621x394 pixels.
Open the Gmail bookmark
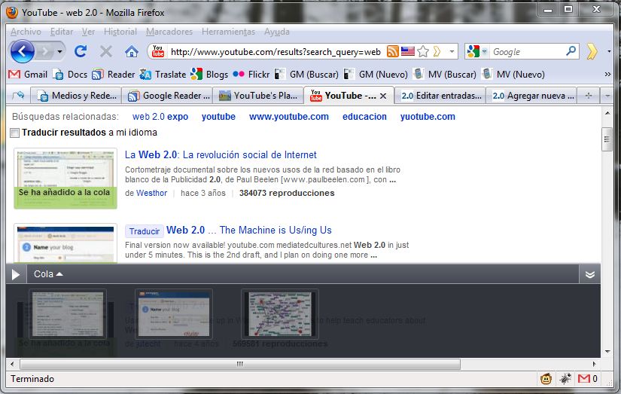28,74
